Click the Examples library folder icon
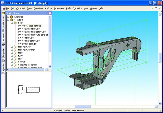 click(12, 17)
